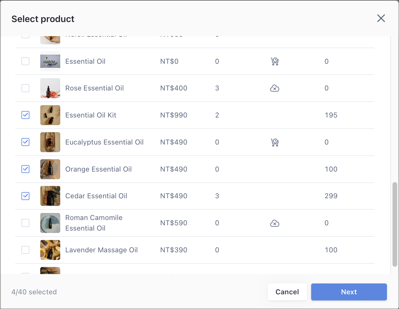
Task: Click the 'Roman Camomile Essential Oil' name
Action: point(94,223)
